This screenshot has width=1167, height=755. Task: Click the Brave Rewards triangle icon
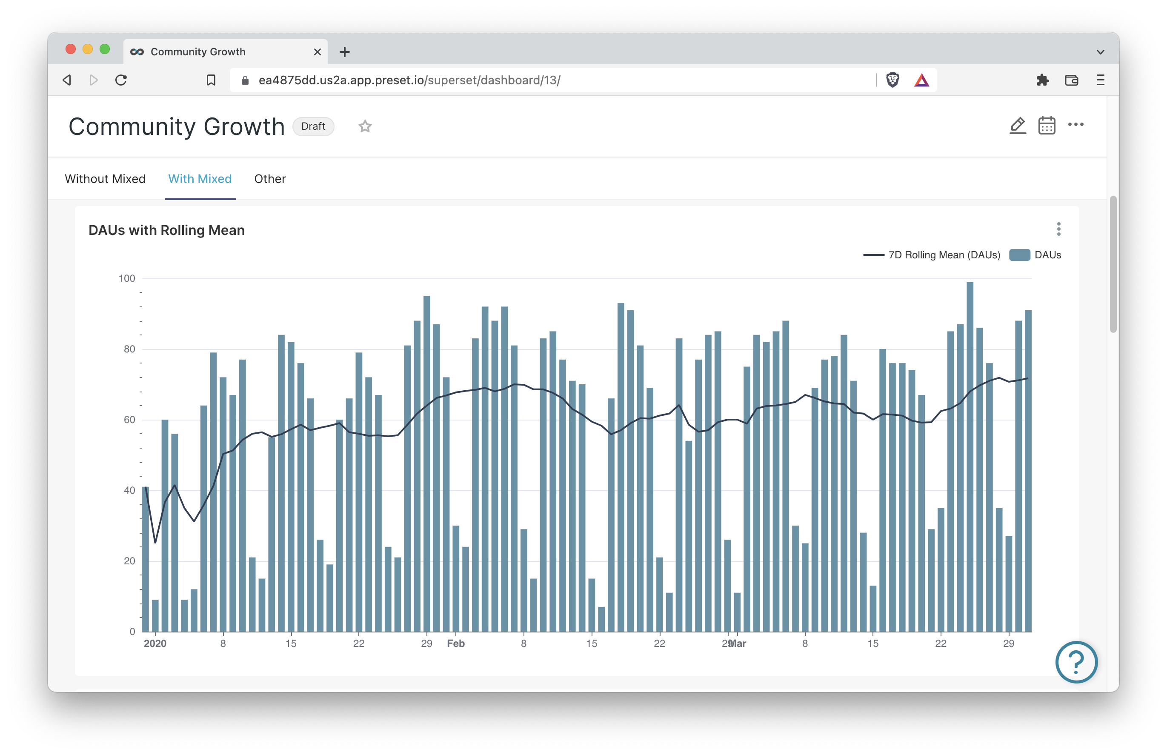921,80
